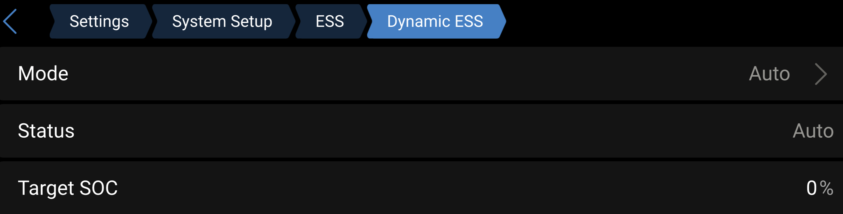The height and width of the screenshot is (214, 843).
Task: Expand Mode options via right chevron
Action: click(821, 74)
